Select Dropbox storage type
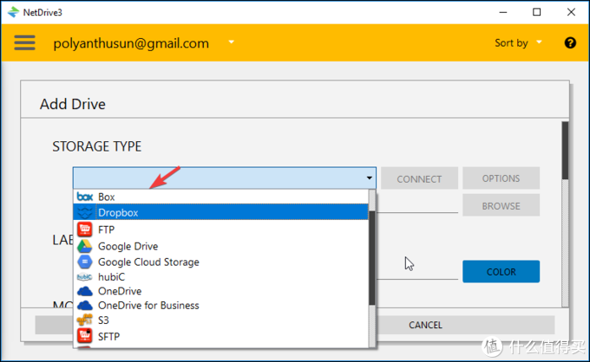The height and width of the screenshot is (362, 590). click(x=220, y=212)
